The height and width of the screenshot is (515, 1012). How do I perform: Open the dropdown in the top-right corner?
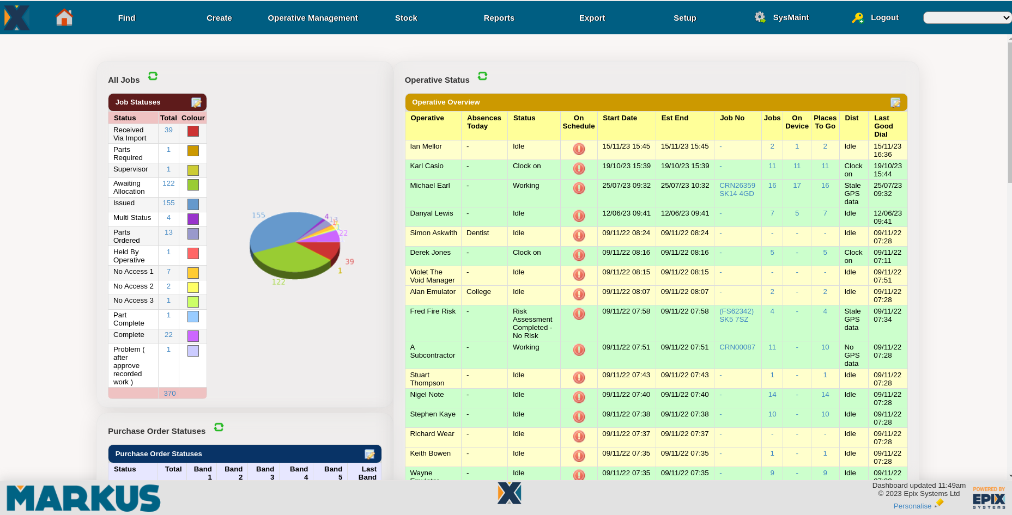click(x=967, y=17)
